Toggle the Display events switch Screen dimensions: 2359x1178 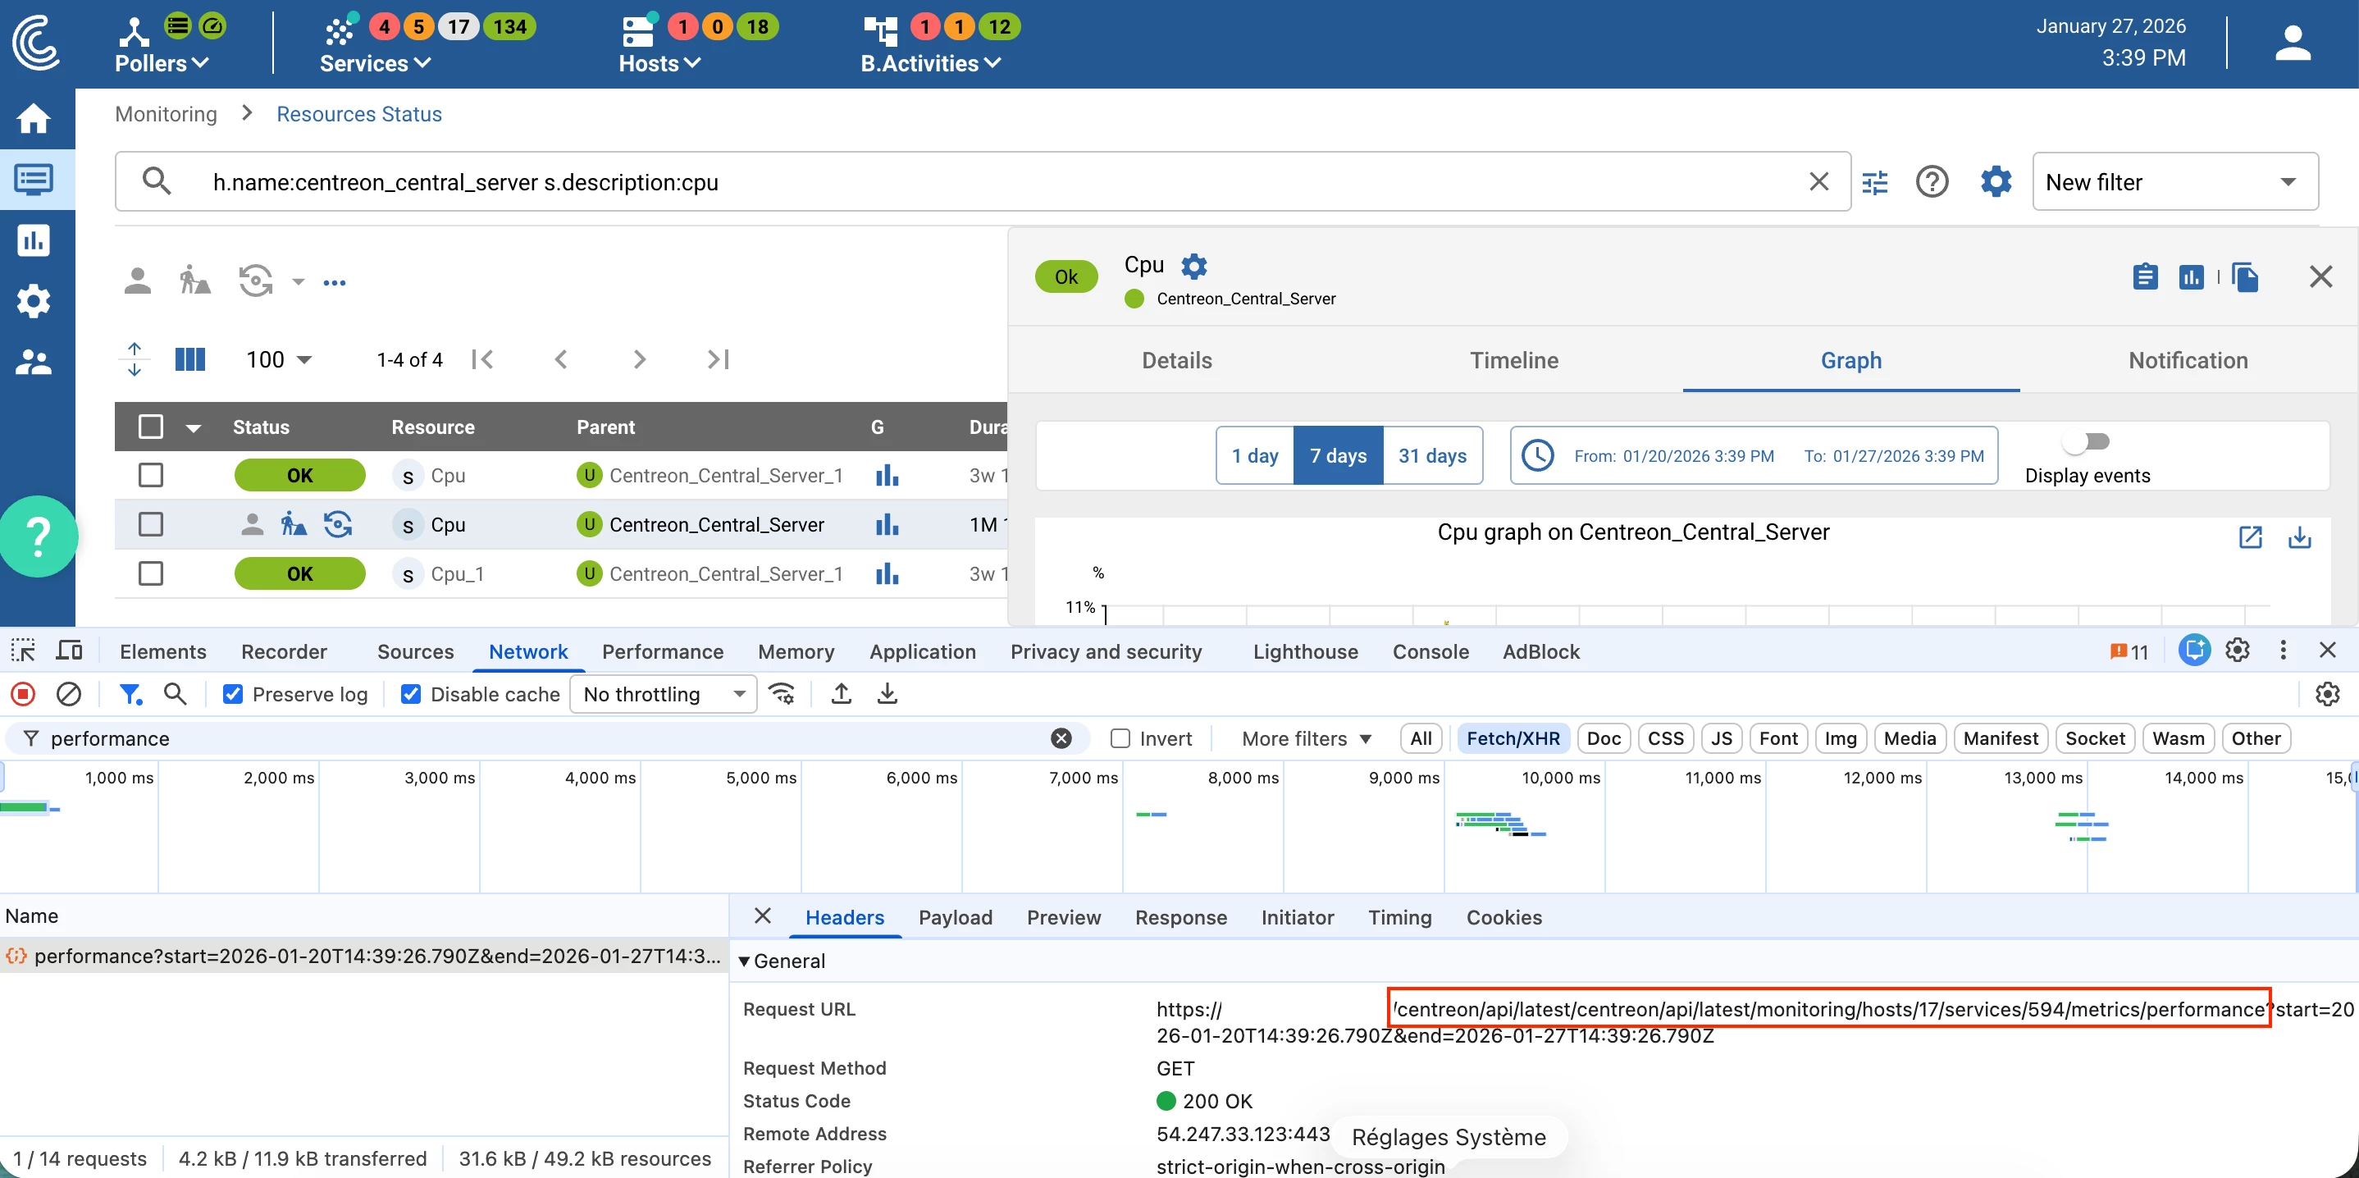pyautogui.click(x=2086, y=441)
